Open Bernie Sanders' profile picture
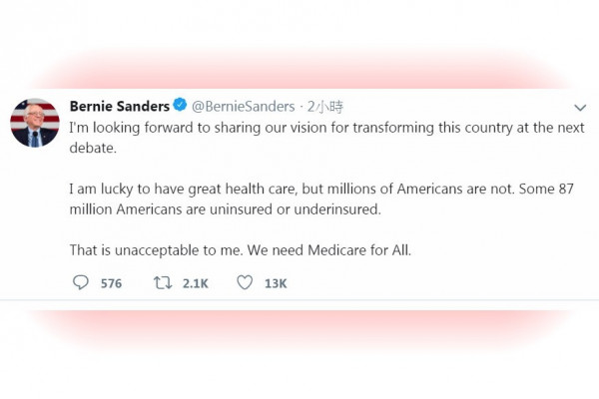The image size is (599, 399). click(x=35, y=123)
